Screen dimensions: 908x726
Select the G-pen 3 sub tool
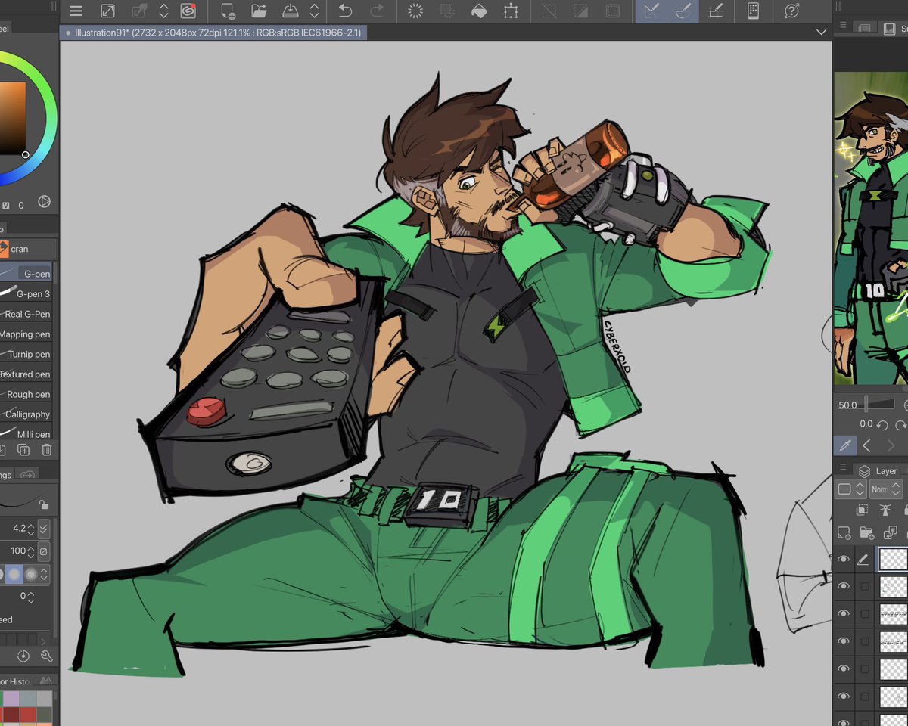point(26,293)
